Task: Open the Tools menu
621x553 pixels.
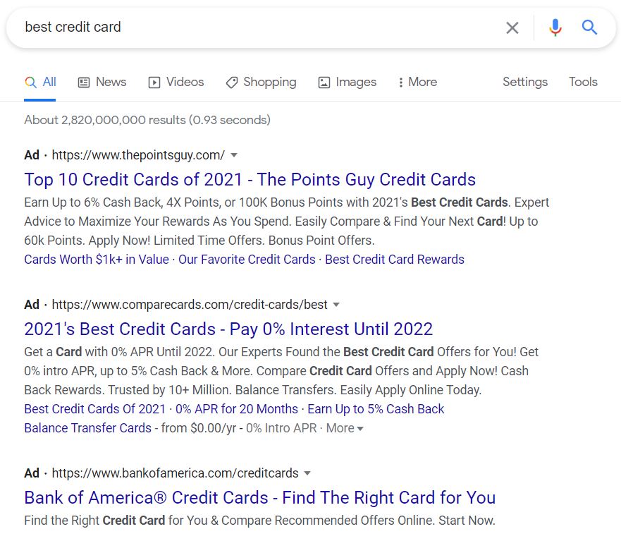Action: pyautogui.click(x=583, y=82)
